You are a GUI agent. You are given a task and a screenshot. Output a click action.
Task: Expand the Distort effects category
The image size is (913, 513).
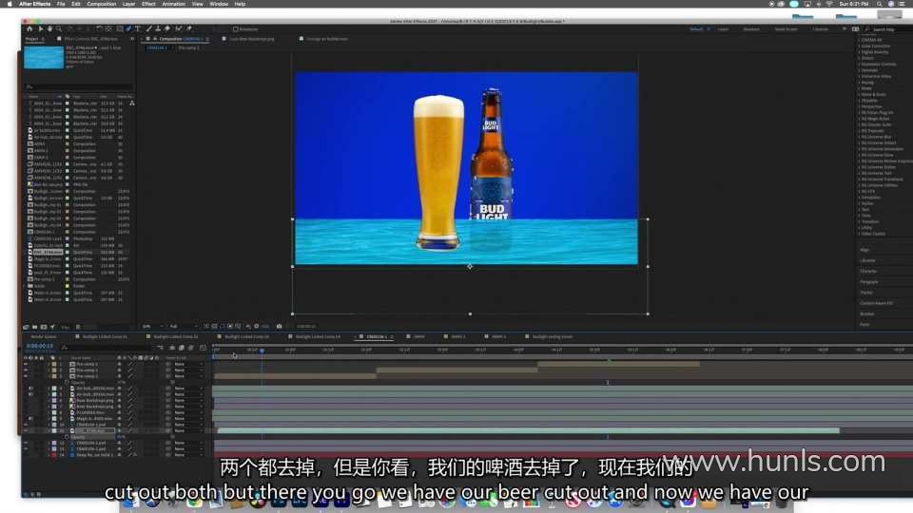coord(867,57)
